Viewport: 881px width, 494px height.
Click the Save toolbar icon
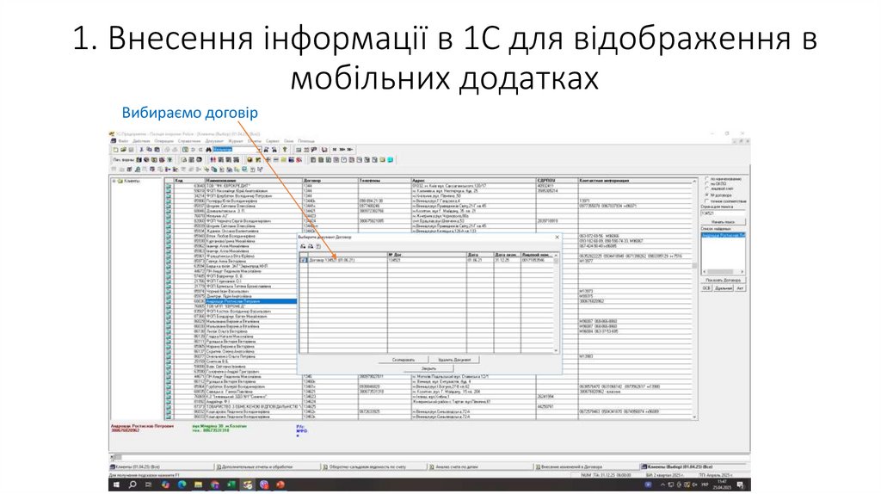click(x=131, y=150)
